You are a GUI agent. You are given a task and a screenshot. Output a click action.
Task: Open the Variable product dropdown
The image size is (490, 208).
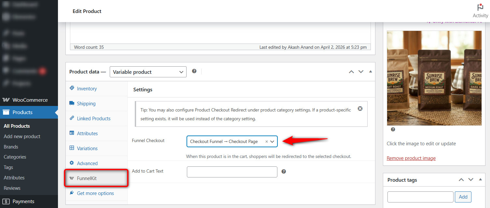148,72
